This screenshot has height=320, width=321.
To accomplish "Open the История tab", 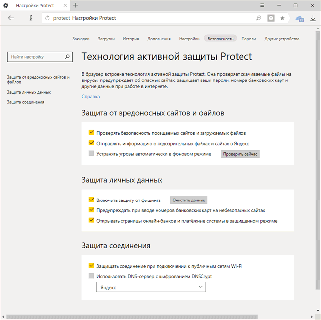I will [131, 39].
